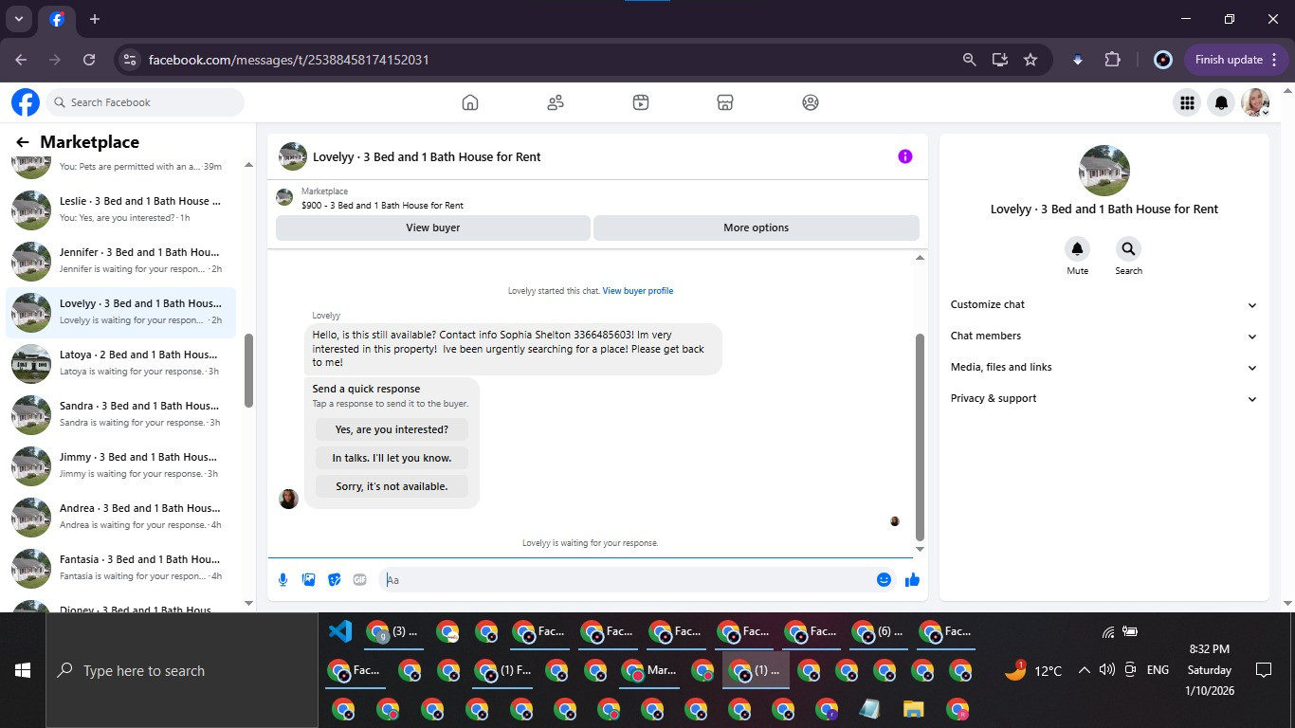This screenshot has width=1295, height=728.
Task: Open Andrea's conversation in the list
Action: pos(121,517)
